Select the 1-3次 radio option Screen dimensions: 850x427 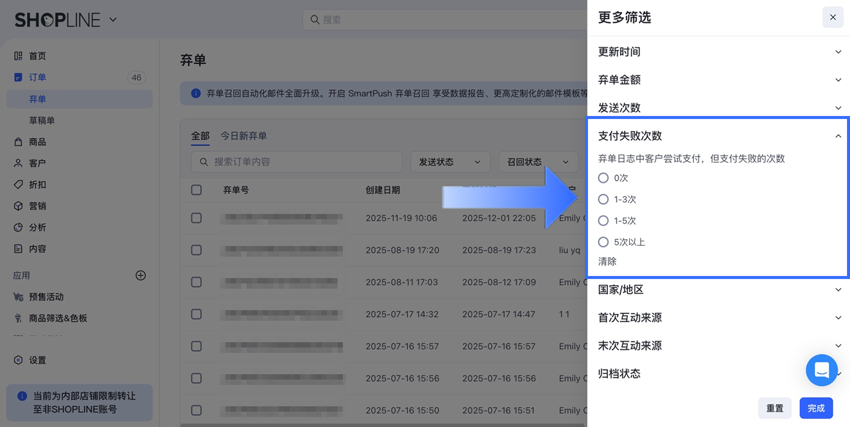603,199
